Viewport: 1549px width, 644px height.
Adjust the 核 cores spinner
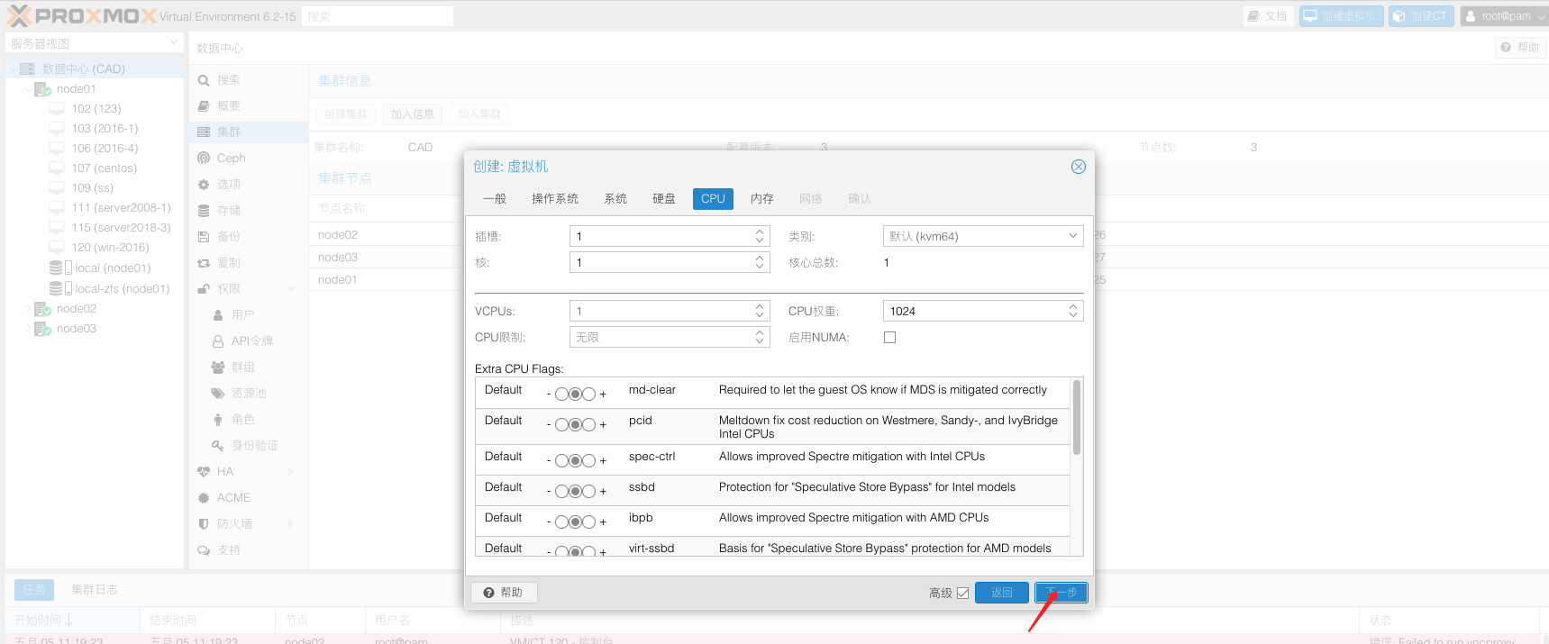pos(760,262)
